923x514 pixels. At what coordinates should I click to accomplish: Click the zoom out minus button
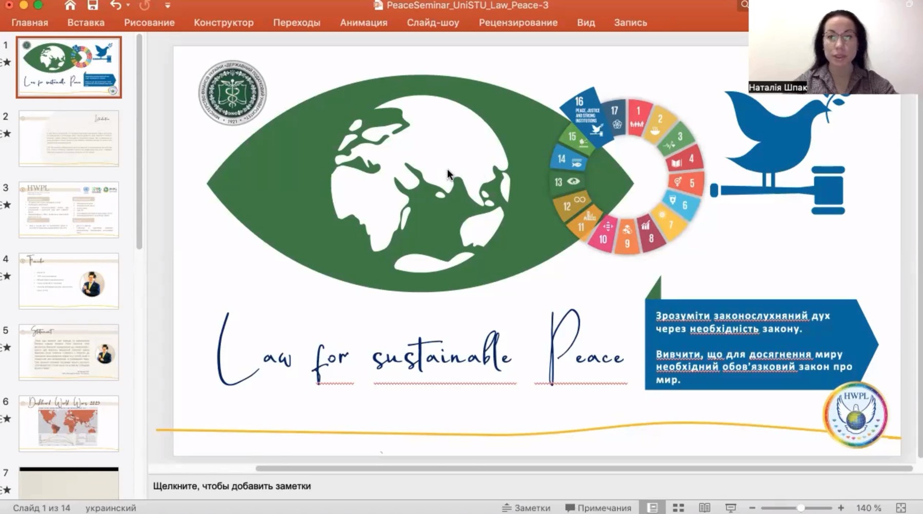pos(753,508)
